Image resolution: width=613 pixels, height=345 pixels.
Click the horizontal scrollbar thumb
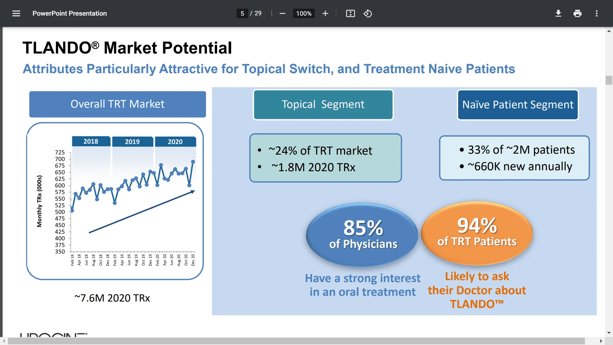click(x=296, y=341)
